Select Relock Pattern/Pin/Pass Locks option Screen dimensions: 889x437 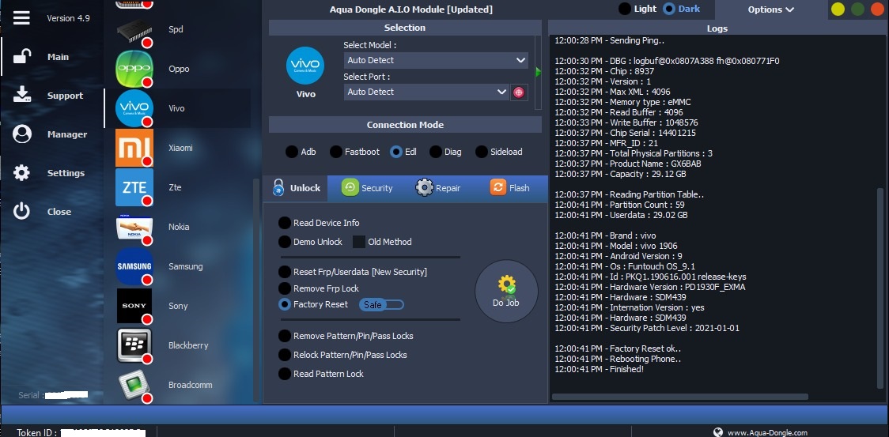click(342, 355)
